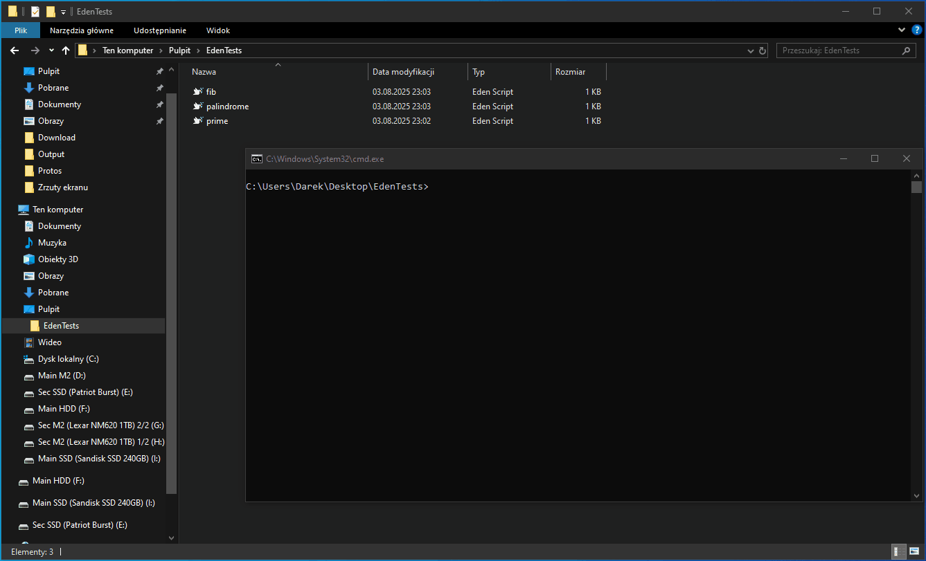Switch to large icons view in status bar
Screen dimensions: 926x561
tap(914, 551)
